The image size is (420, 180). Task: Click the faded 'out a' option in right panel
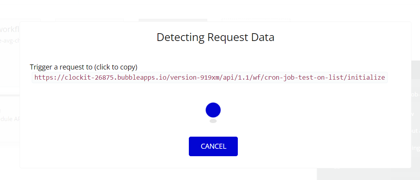415,131
